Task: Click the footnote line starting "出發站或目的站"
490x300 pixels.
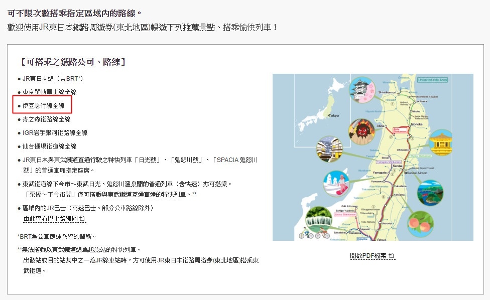Action: pos(141,265)
